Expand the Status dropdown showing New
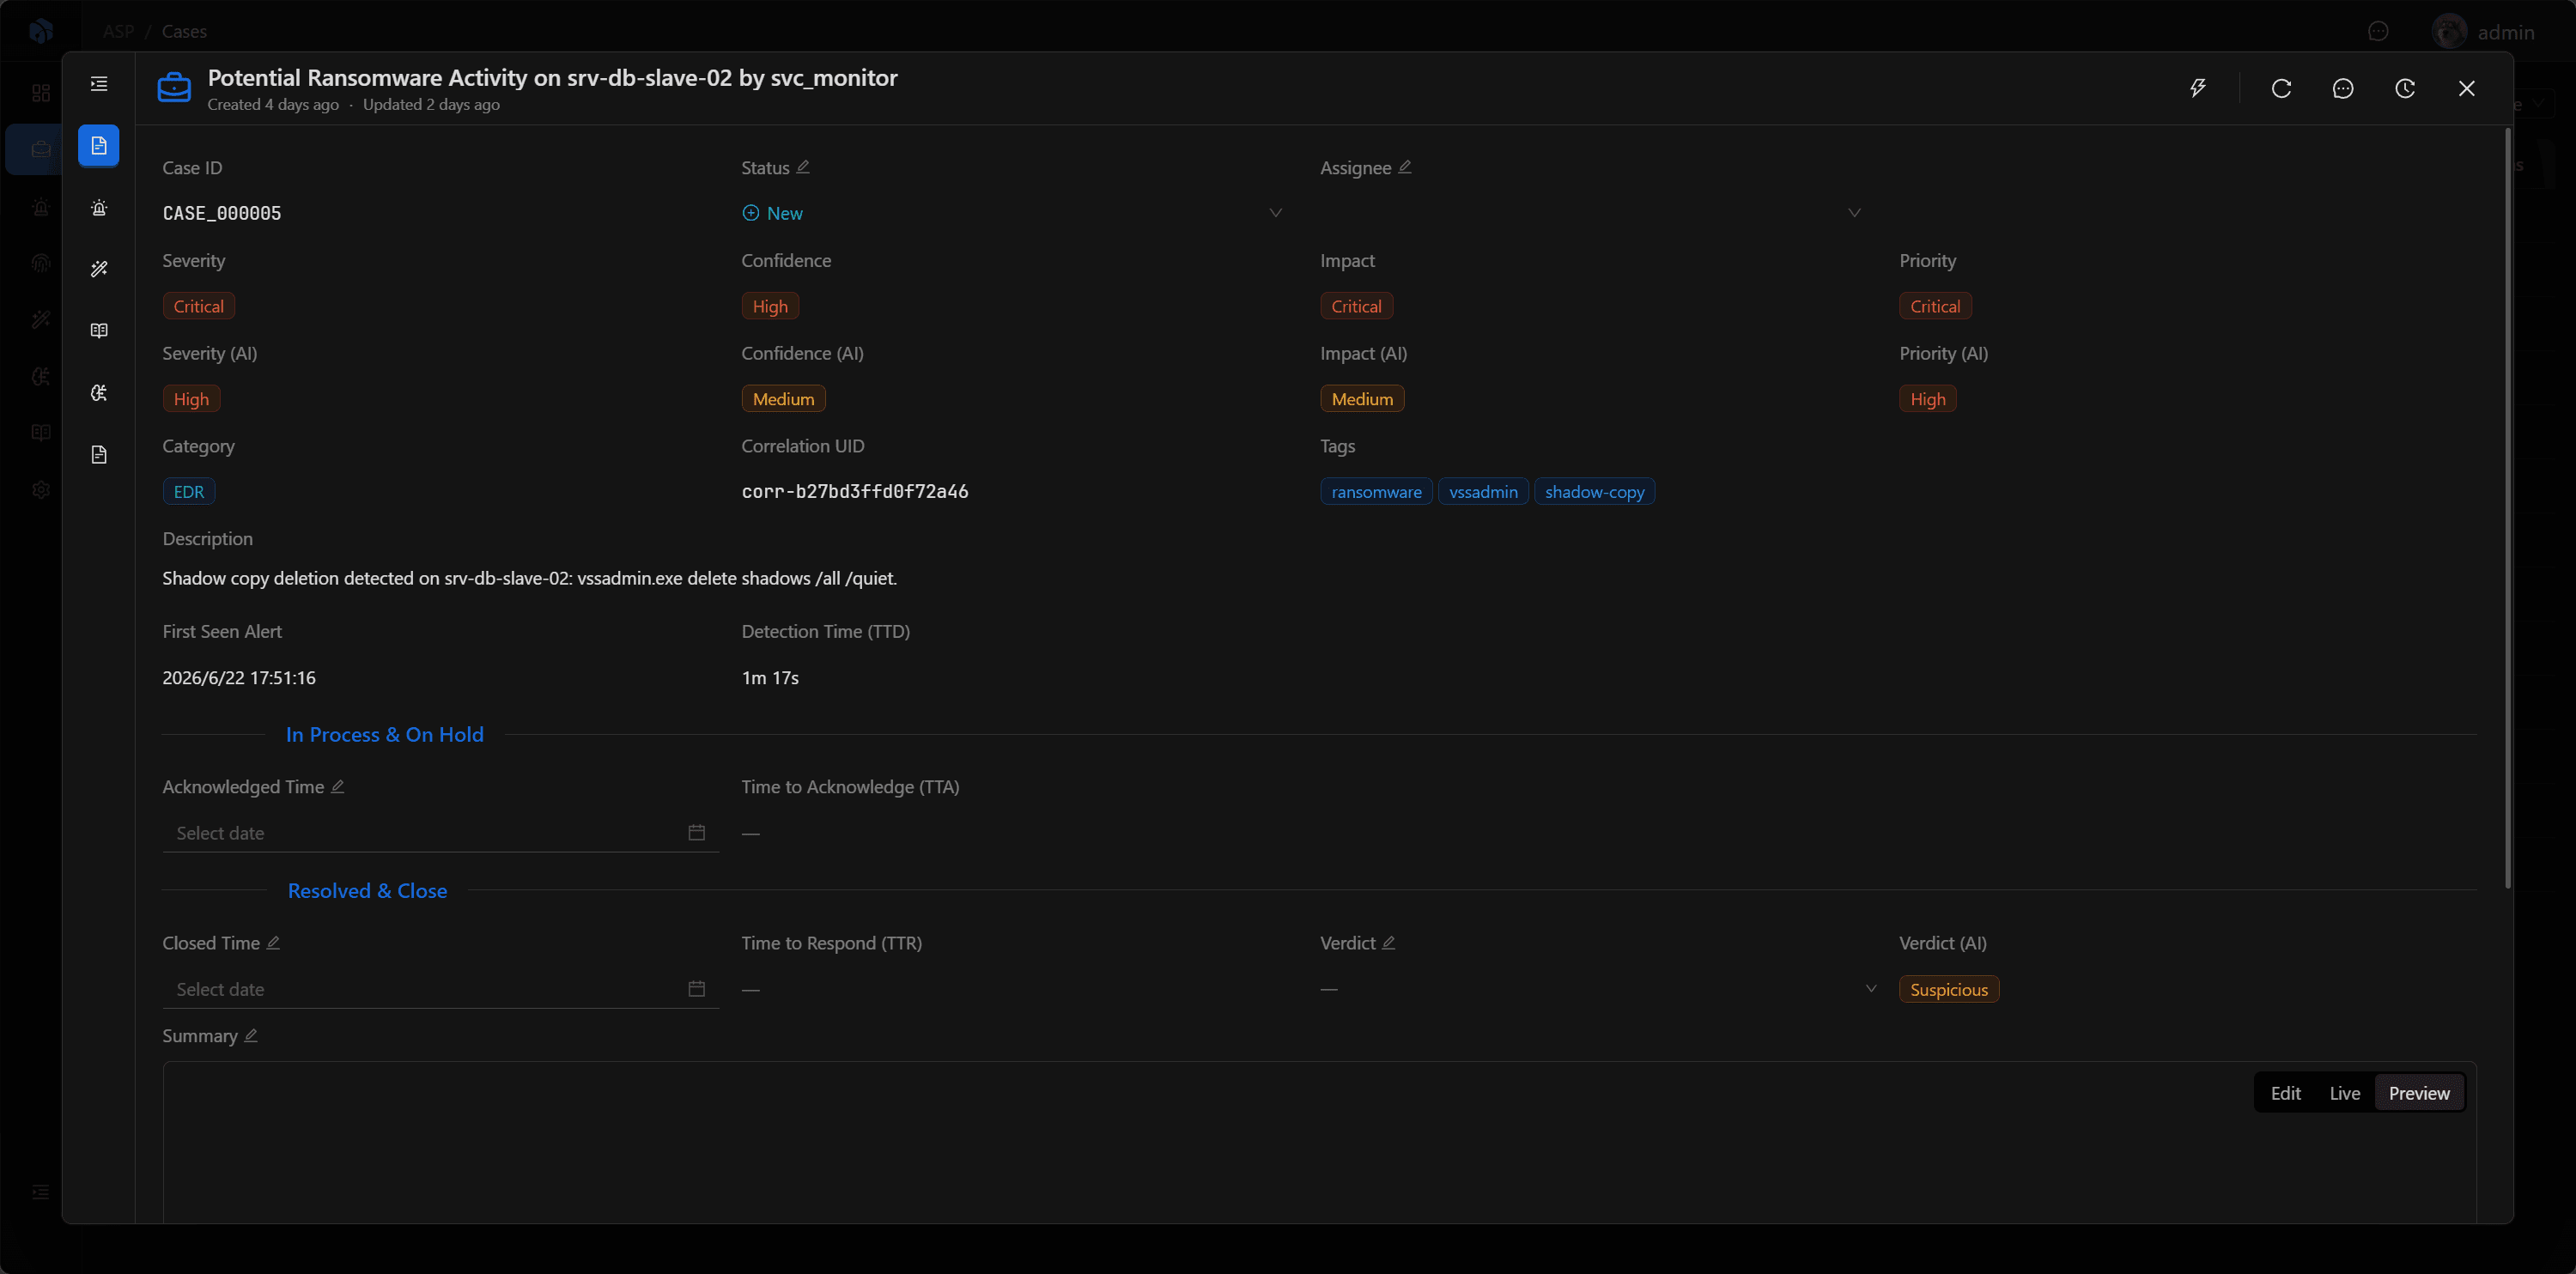The height and width of the screenshot is (1274, 2576). pyautogui.click(x=1012, y=213)
